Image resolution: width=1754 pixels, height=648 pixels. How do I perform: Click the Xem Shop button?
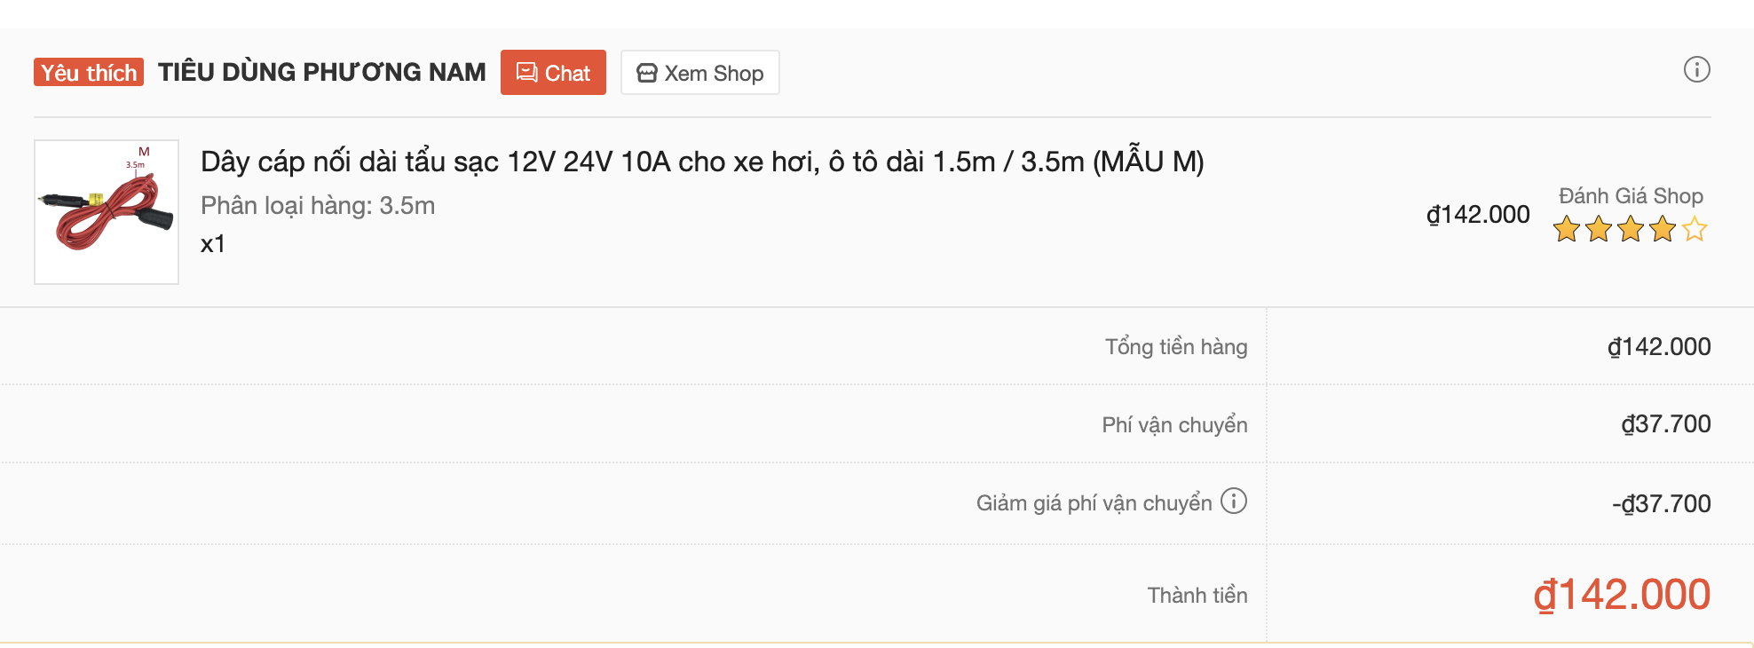pyautogui.click(x=699, y=73)
